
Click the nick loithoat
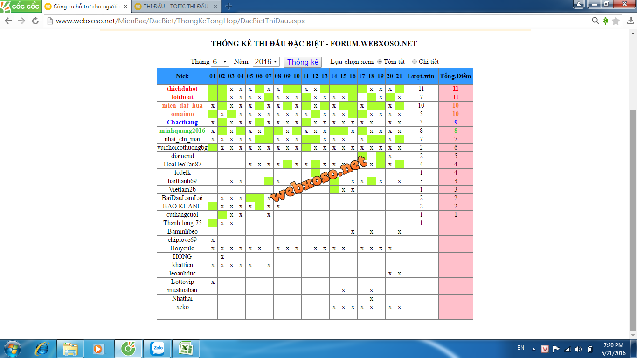[x=182, y=97]
